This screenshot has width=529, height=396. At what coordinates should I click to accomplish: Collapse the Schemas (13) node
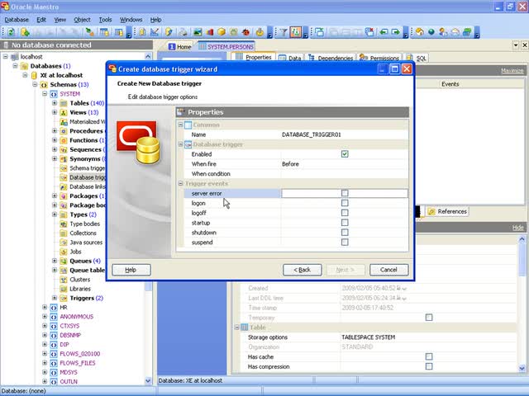(x=35, y=84)
